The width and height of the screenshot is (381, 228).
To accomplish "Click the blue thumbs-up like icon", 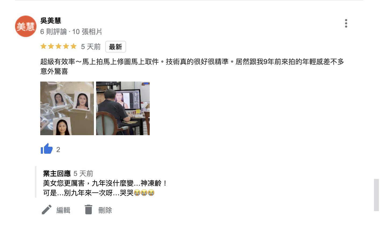I will coord(47,149).
